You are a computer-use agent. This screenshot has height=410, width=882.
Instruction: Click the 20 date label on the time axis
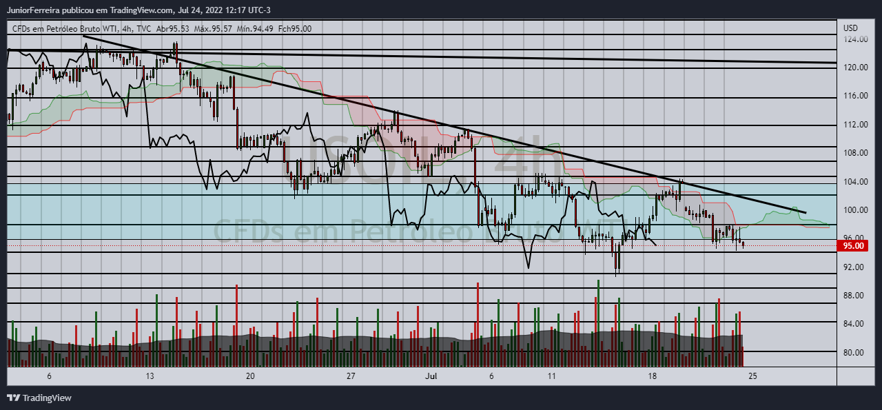point(250,376)
